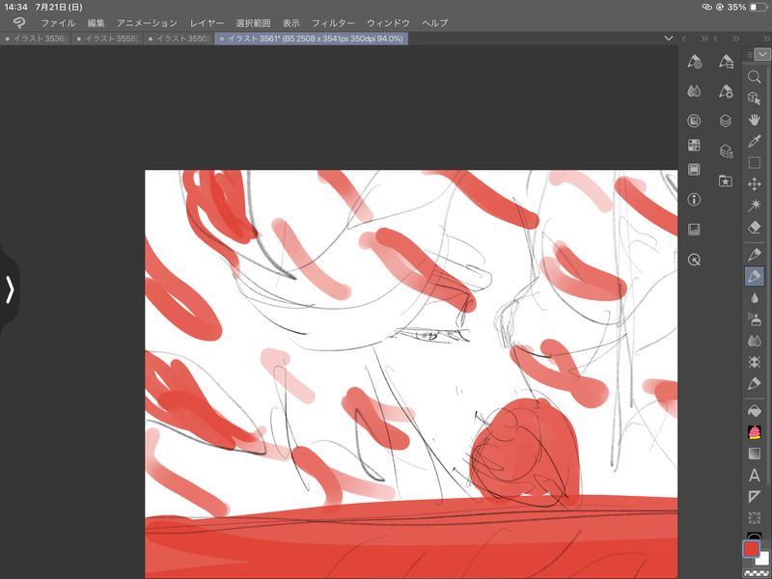Open the Tool palette hamburger menu

pos(750,55)
